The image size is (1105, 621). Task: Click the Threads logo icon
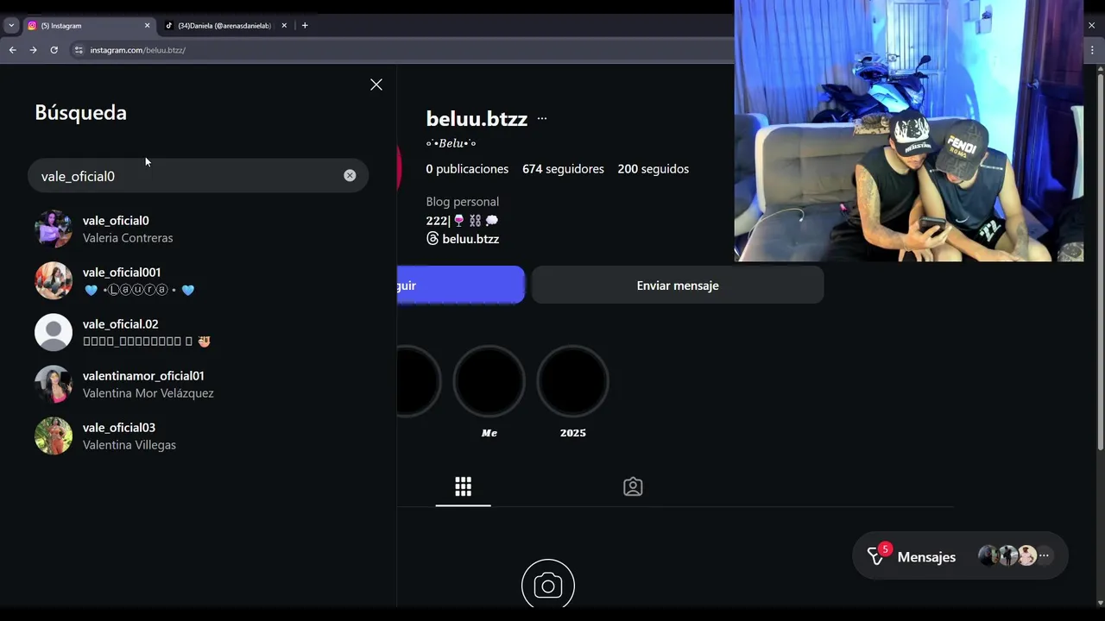(x=433, y=239)
